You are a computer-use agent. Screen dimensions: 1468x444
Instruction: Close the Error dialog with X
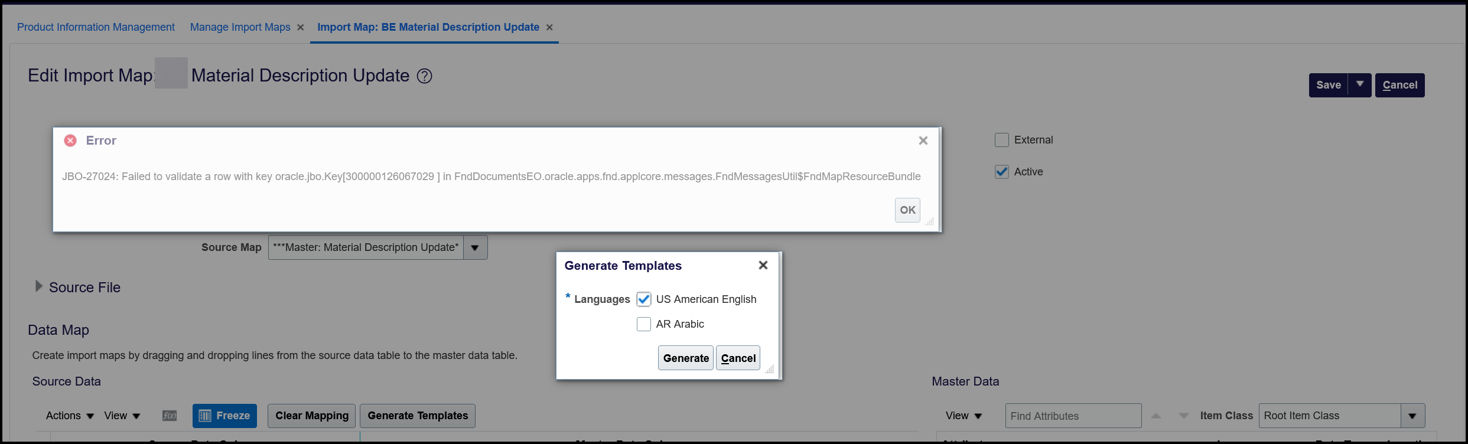[923, 141]
